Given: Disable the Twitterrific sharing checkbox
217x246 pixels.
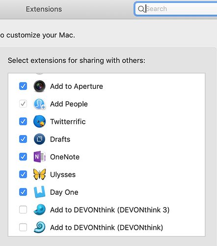Looking at the screenshot, I should tap(23, 121).
